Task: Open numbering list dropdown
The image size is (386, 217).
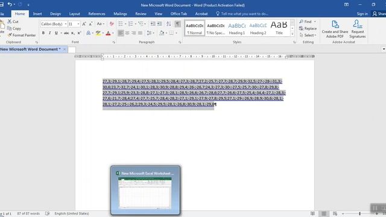Action: point(135,24)
